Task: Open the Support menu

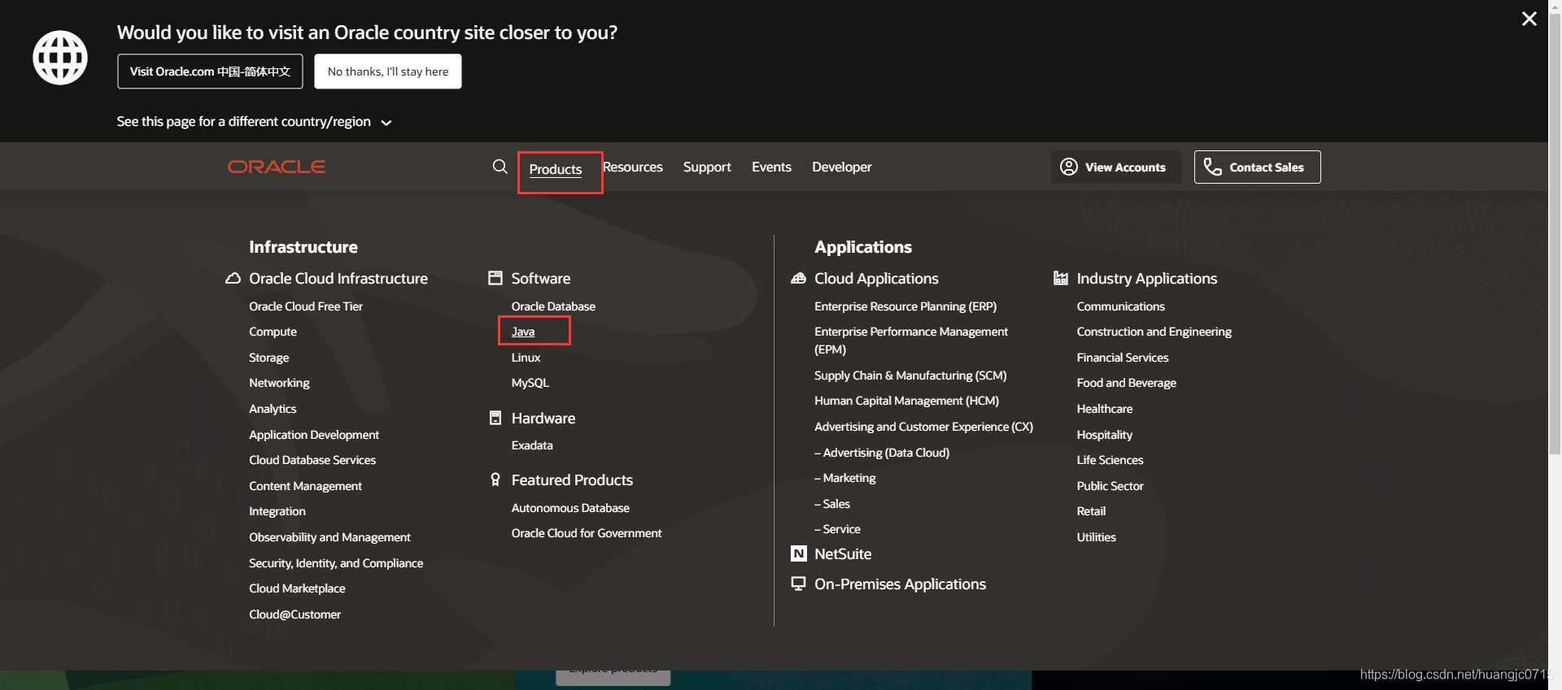Action: click(707, 167)
